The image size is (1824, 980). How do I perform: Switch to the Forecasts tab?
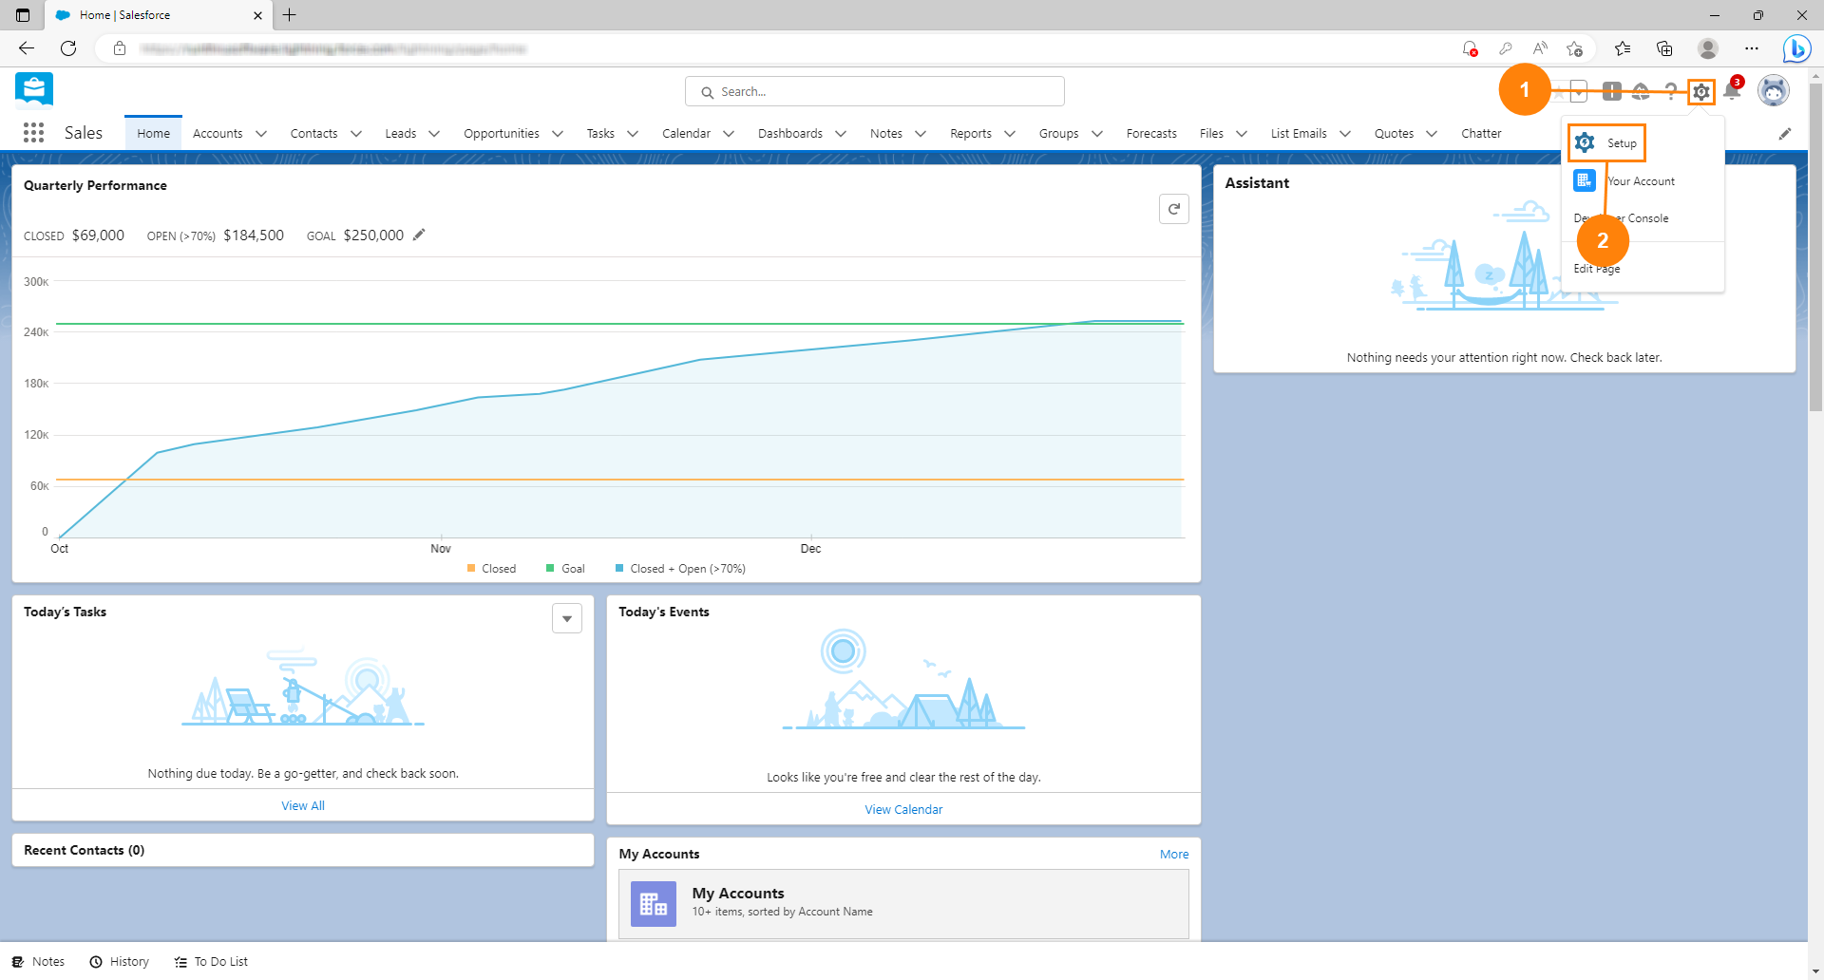(1150, 134)
